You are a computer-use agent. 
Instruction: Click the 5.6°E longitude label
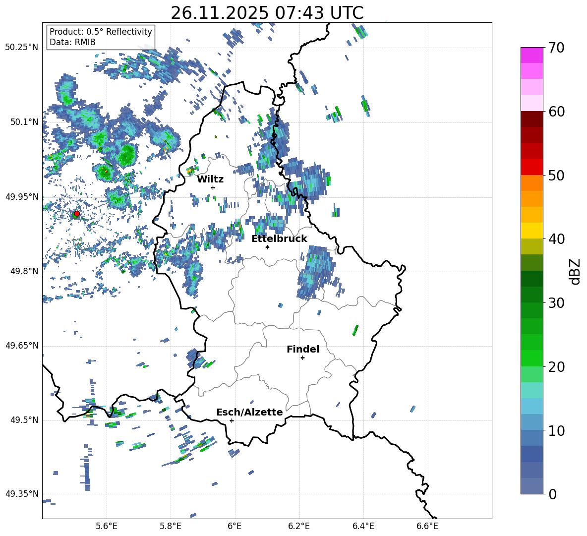pyautogui.click(x=106, y=526)
